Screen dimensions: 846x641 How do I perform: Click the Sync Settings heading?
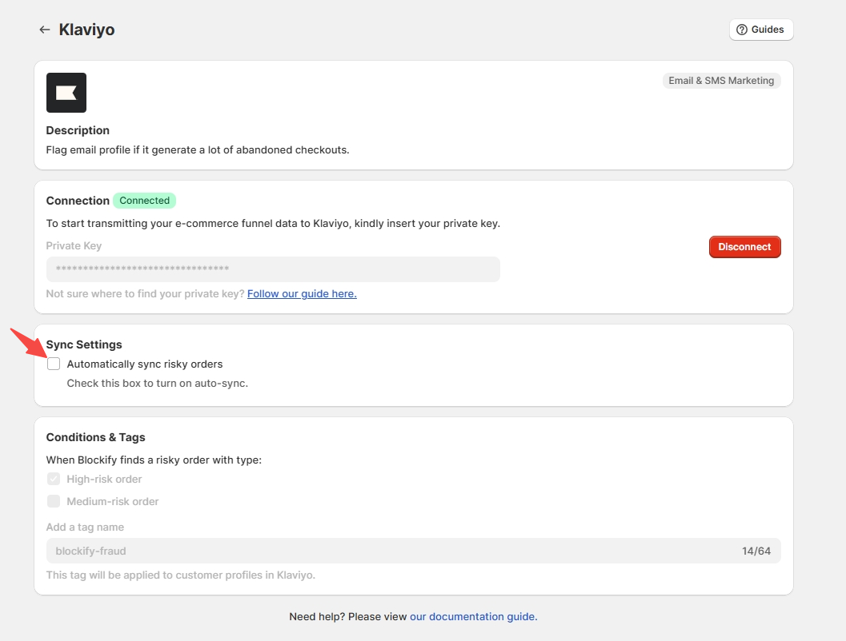coord(84,344)
